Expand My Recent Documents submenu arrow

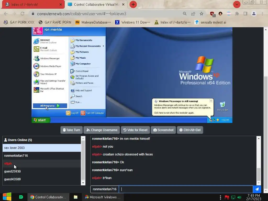(103, 46)
